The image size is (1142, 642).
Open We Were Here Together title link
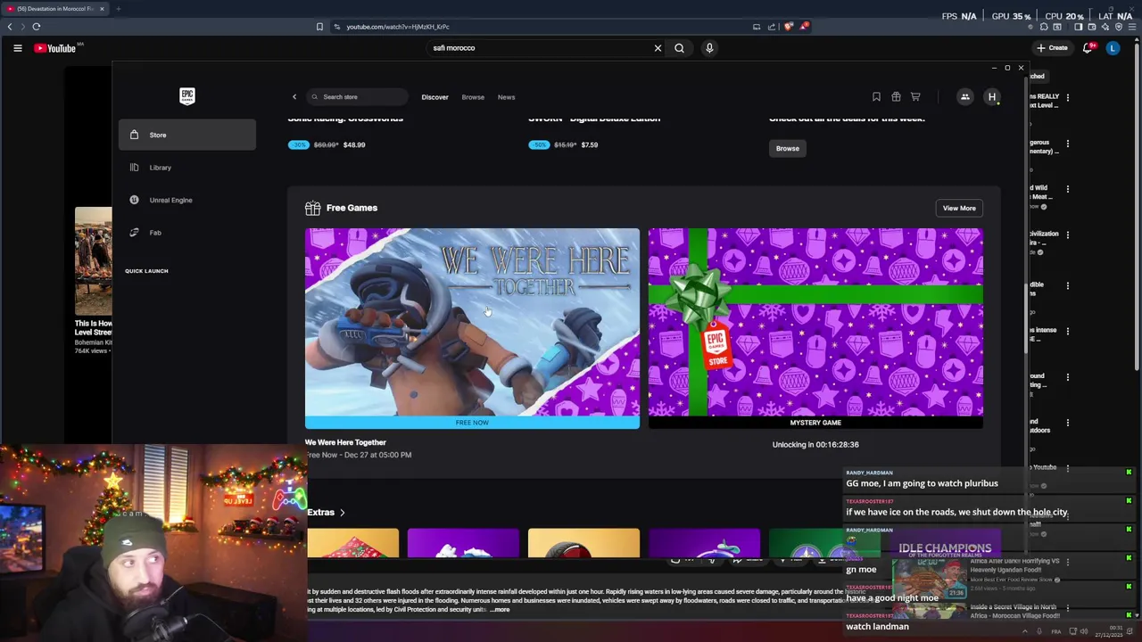345,442
